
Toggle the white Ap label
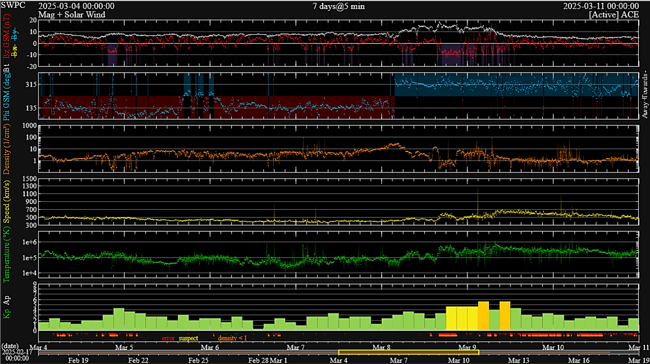7,298
